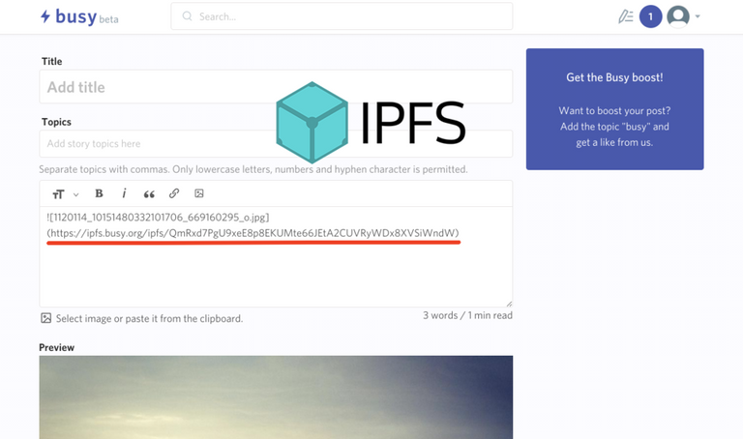This screenshot has height=439, width=743.
Task: Open the notifications badge showing 1
Action: (x=650, y=16)
